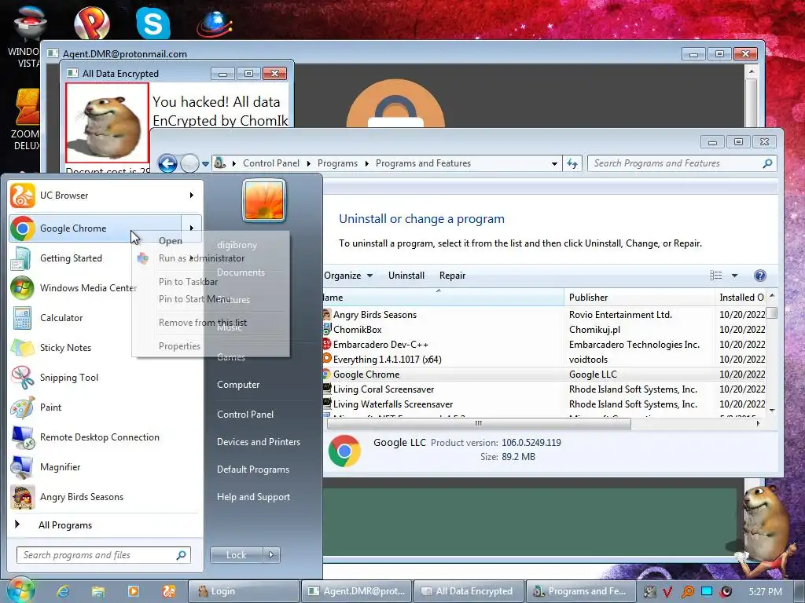Click the user account flower picture

(264, 200)
